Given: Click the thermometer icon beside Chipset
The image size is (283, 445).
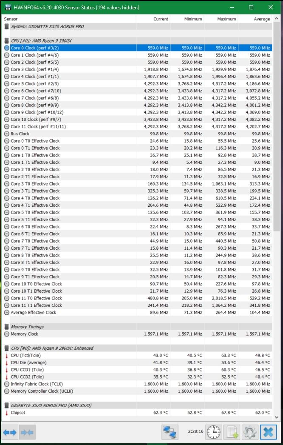Looking at the screenshot, I should coord(7,413).
